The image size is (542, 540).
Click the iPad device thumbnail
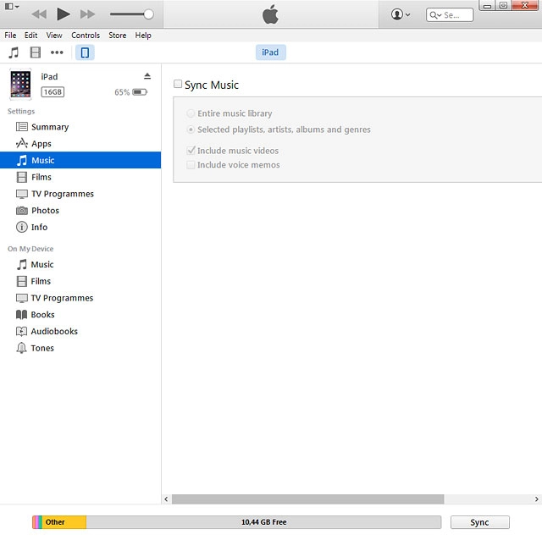20,85
